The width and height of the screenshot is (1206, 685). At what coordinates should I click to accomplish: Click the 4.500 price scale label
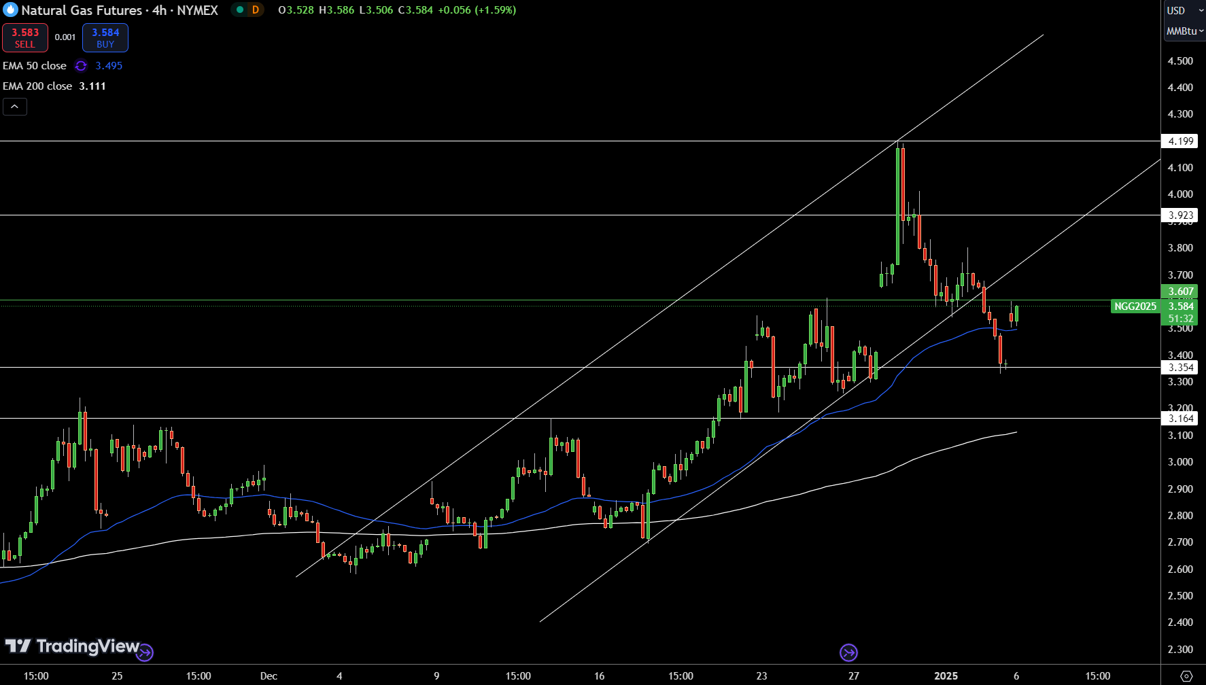[1180, 61]
